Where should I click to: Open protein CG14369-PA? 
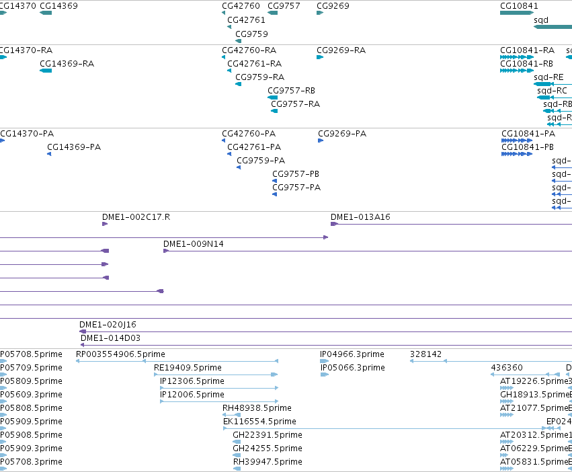point(74,147)
